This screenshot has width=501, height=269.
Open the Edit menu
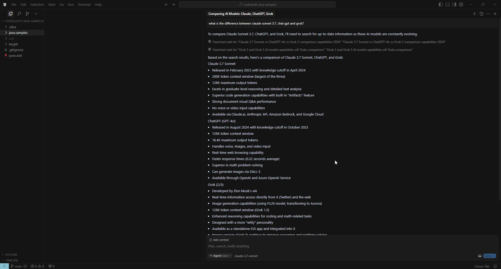pos(23,4)
